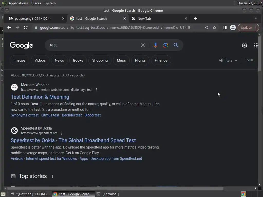
Task: Filter results by Maps
Action: coord(121,60)
